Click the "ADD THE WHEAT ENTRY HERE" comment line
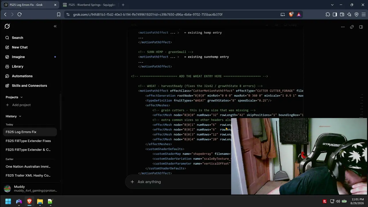 pos(200,76)
